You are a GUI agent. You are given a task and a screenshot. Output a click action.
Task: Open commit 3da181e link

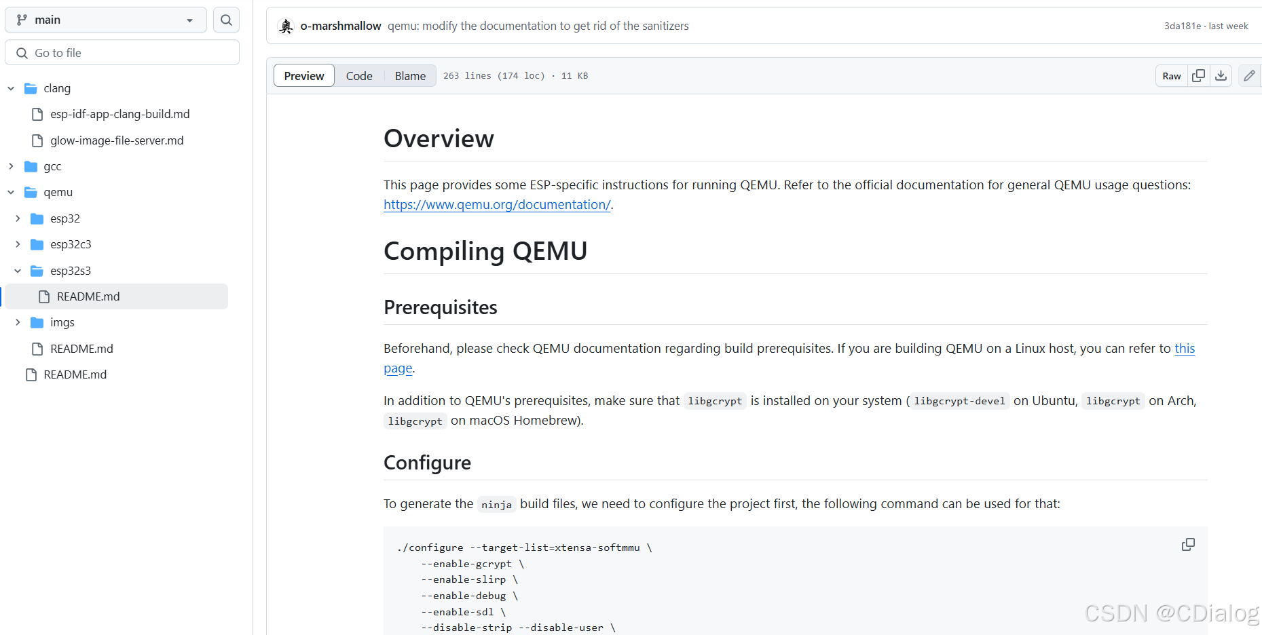1182,26
